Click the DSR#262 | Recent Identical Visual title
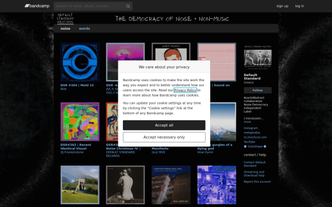The height and width of the screenshot is (207, 332). (76, 147)
